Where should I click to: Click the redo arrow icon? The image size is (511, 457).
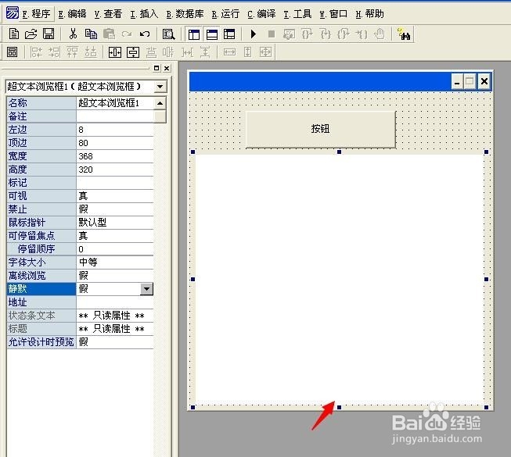(127, 34)
